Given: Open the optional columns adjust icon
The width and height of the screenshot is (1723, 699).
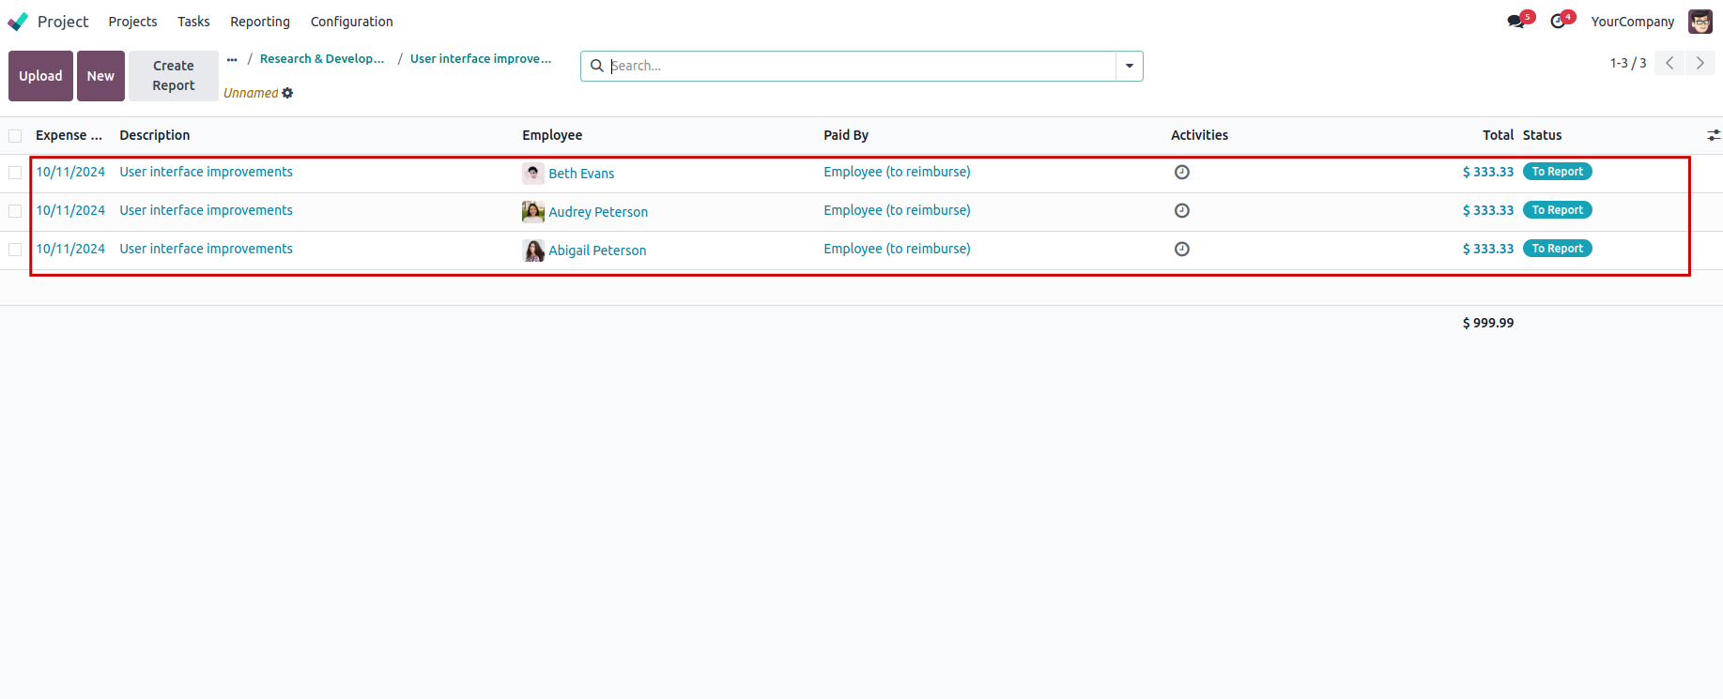Looking at the screenshot, I should 1714,136.
